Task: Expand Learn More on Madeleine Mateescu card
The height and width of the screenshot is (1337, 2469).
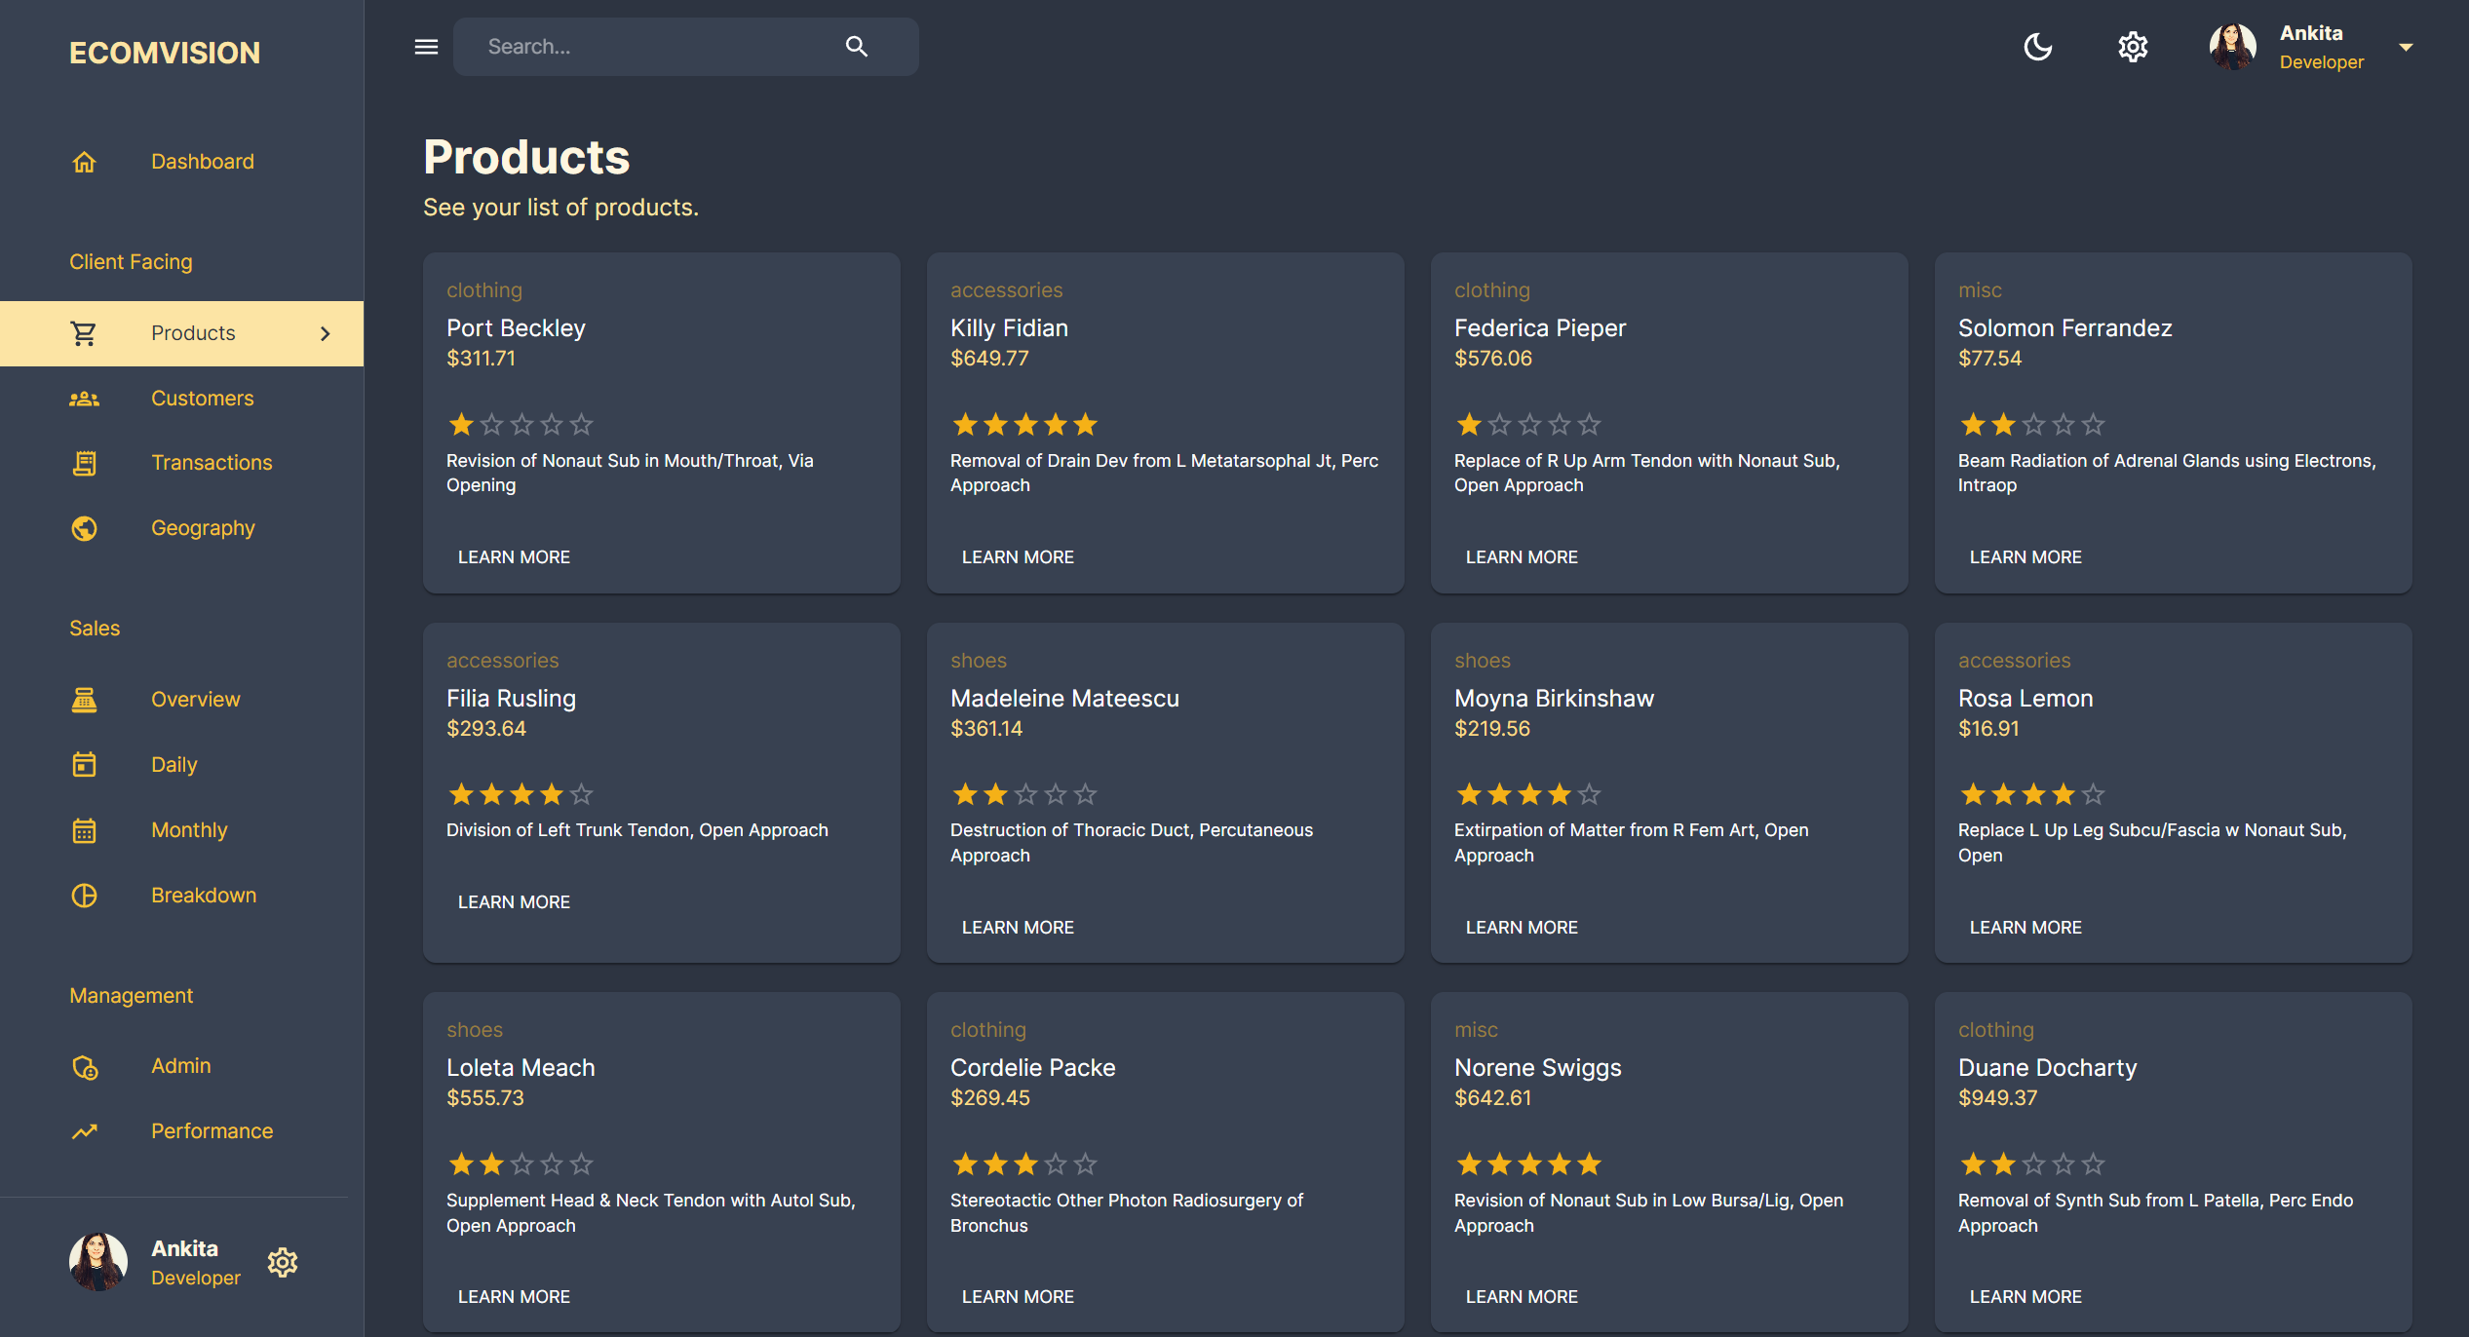Action: coord(1018,928)
